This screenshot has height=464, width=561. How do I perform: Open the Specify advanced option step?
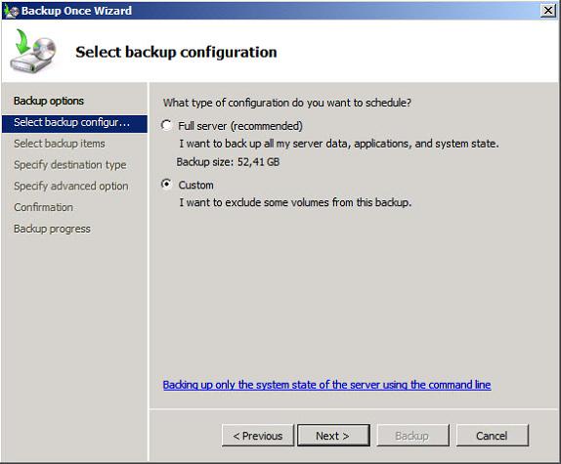[x=70, y=187]
